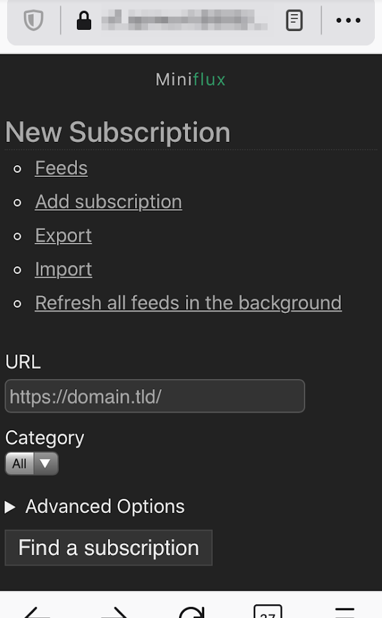Expand the Advanced Options section
382x618 pixels.
96,506
